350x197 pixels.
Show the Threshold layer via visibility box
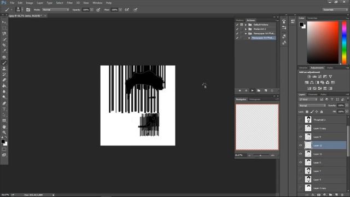(300, 120)
